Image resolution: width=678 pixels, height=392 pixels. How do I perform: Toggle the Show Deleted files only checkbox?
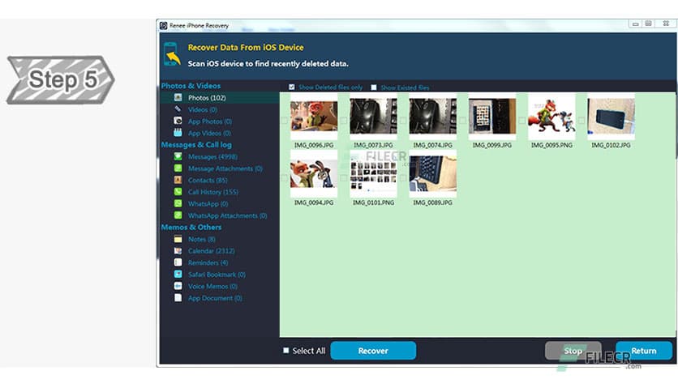[x=292, y=87]
